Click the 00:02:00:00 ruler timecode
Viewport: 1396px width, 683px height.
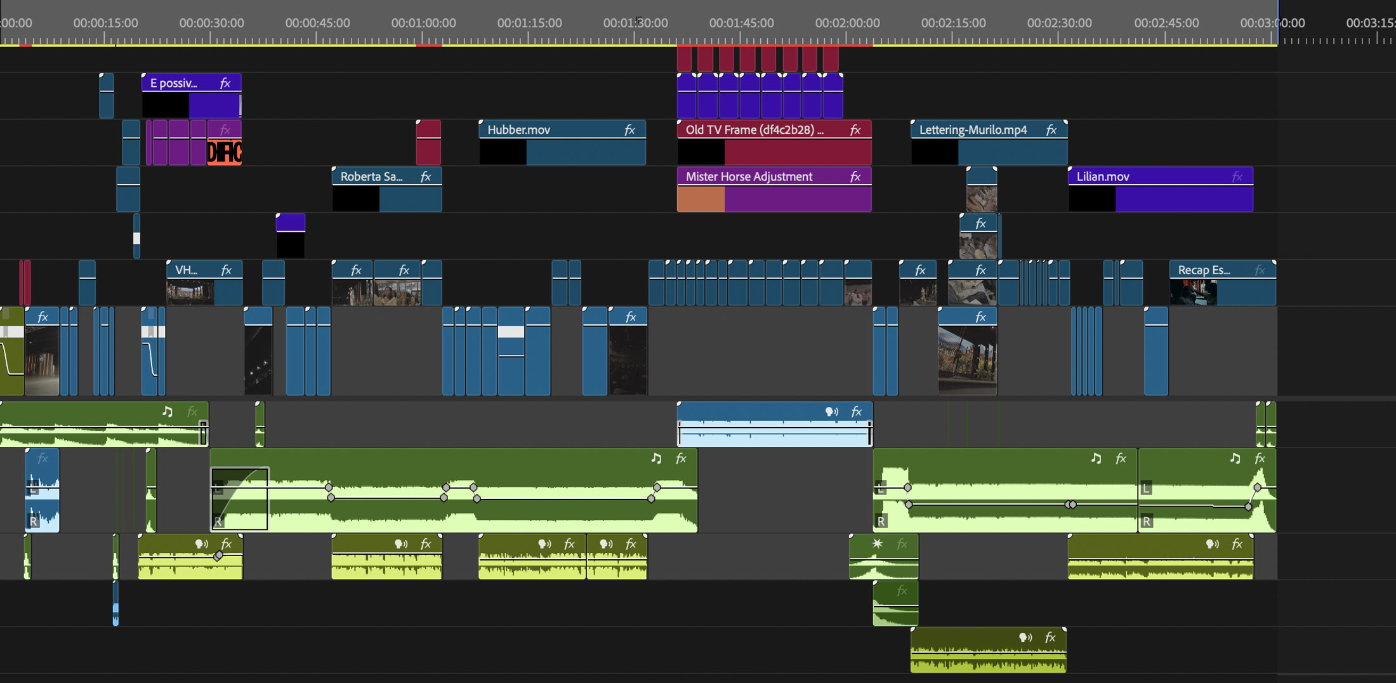click(x=848, y=23)
